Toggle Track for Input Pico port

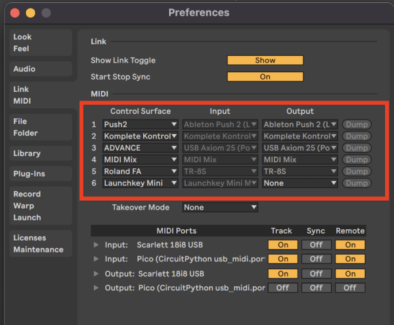[x=283, y=259]
